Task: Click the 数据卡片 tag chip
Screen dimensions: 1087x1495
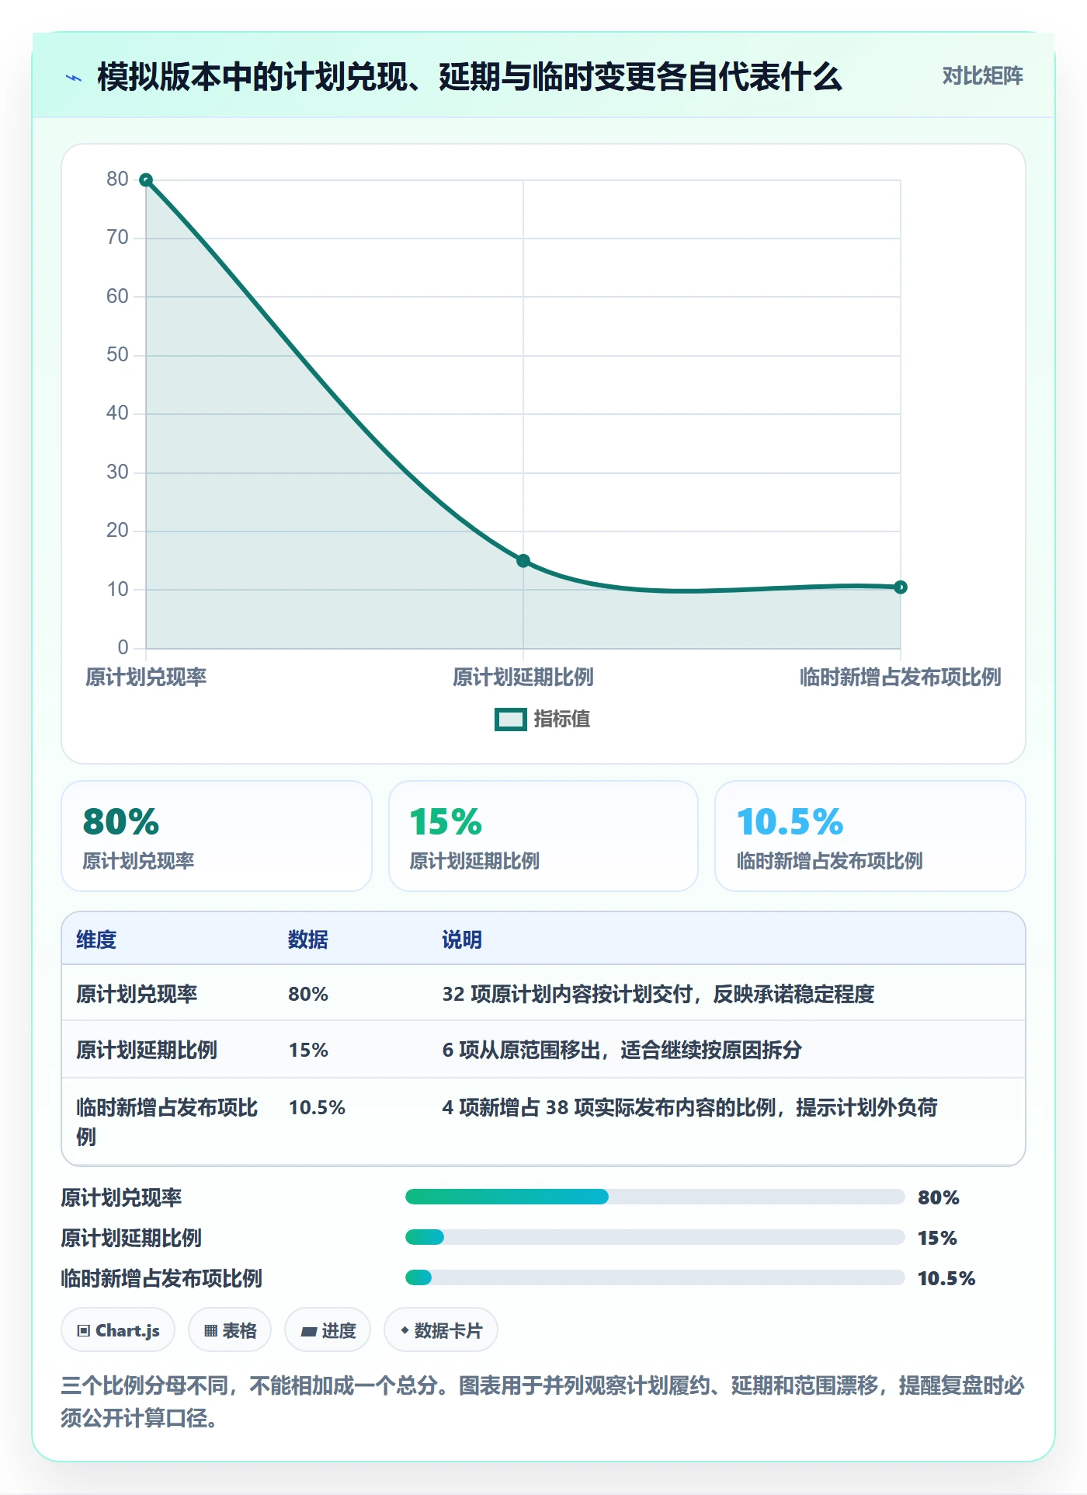Action: click(441, 1330)
